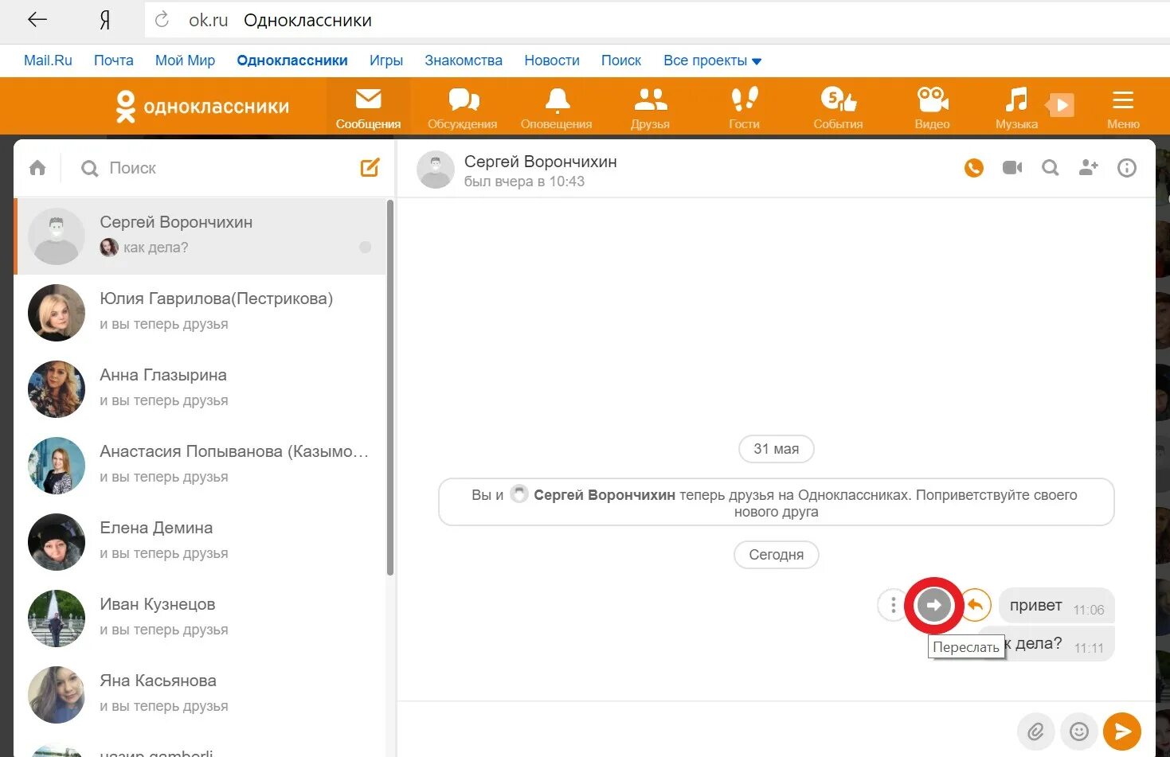Image resolution: width=1170 pixels, height=757 pixels.
Task: Go back with the browser back arrow
Action: (x=37, y=20)
